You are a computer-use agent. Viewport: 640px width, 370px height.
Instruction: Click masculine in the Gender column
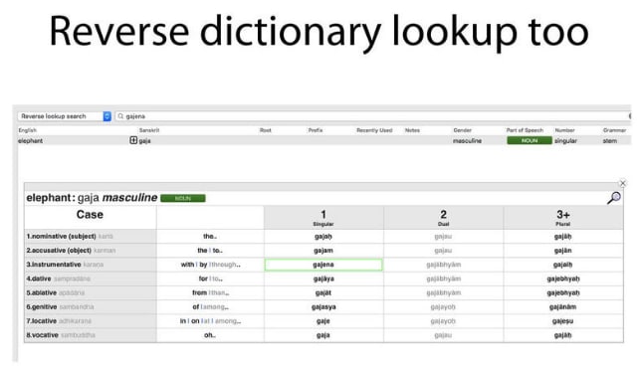click(x=468, y=140)
